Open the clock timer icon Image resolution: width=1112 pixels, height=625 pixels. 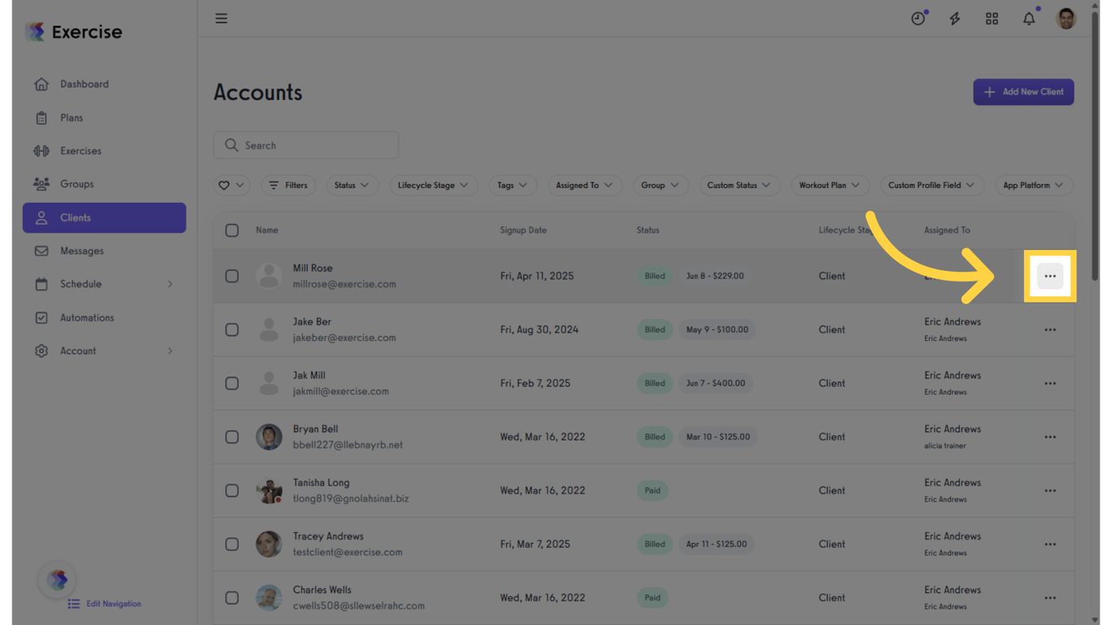tap(918, 18)
